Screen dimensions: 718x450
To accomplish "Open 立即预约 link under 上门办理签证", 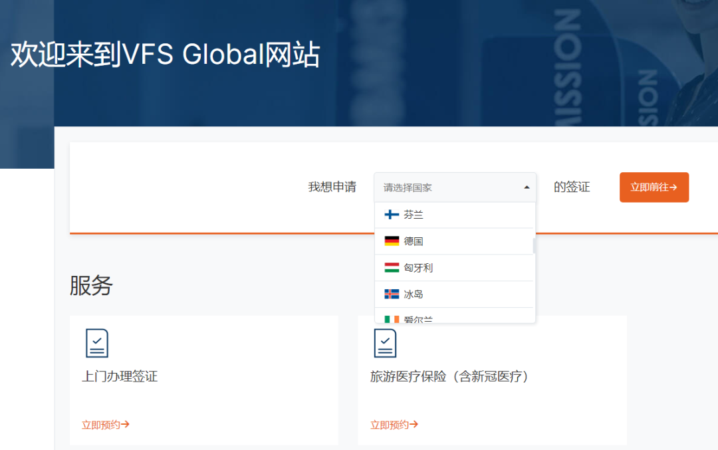I will [x=105, y=425].
